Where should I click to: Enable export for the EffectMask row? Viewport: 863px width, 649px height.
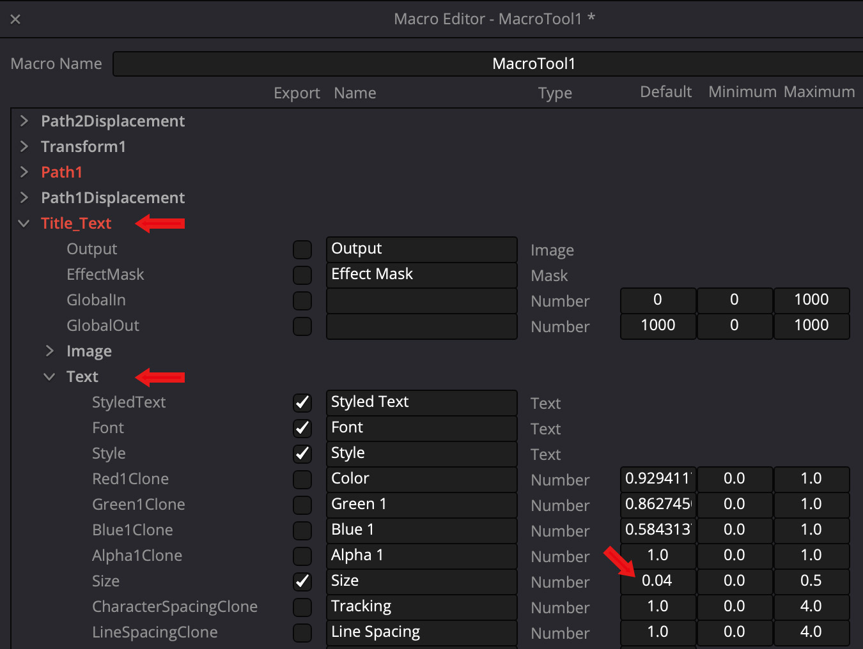click(302, 275)
